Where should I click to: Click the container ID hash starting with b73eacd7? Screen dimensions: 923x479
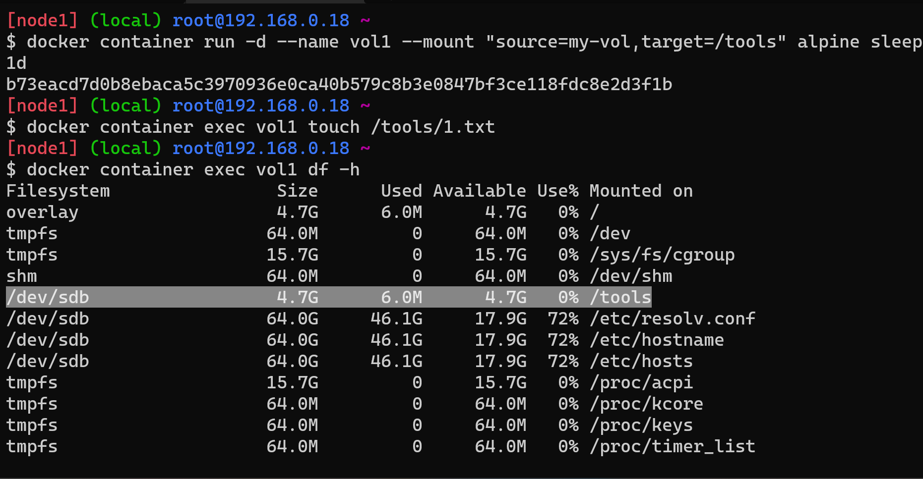(x=339, y=84)
